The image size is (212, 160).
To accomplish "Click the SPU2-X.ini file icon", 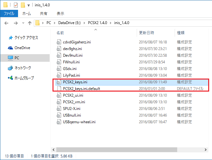I will 59,109.
